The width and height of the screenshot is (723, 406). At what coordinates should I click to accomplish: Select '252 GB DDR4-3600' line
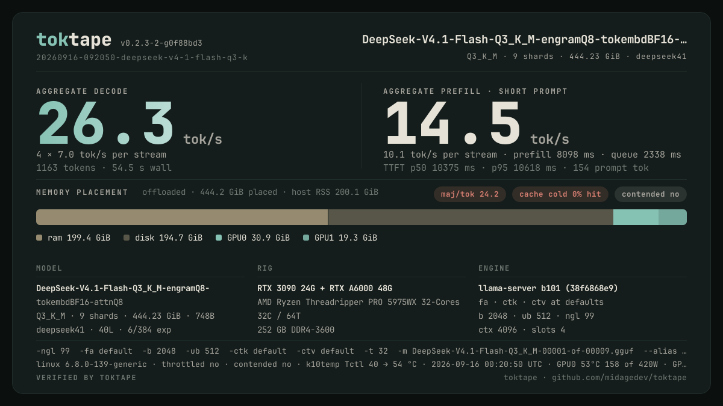coord(296,330)
